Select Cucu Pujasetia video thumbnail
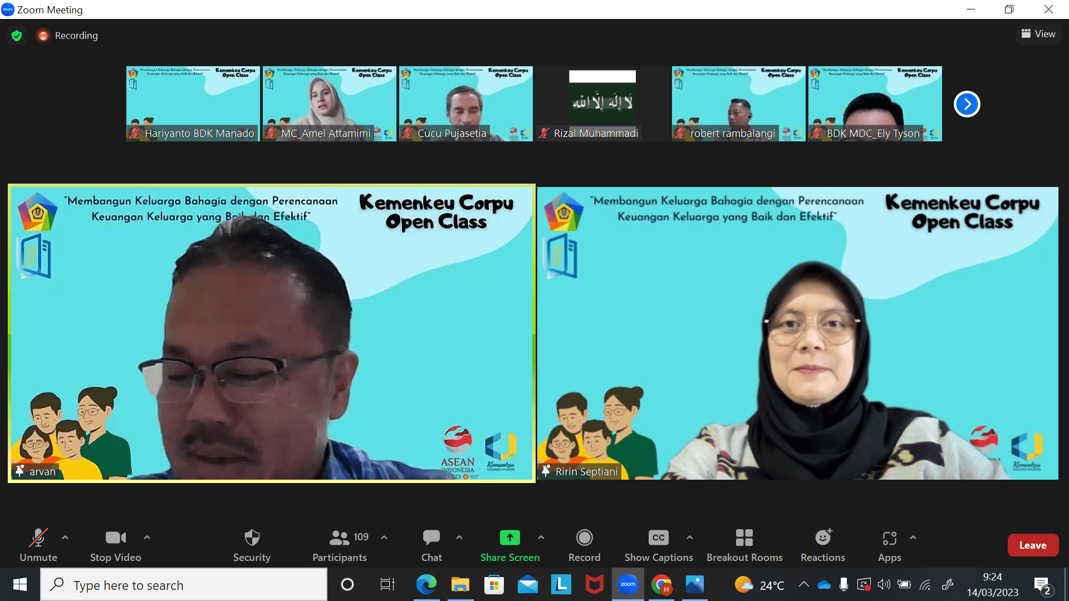Screen dimensions: 1069x601 (x=466, y=104)
